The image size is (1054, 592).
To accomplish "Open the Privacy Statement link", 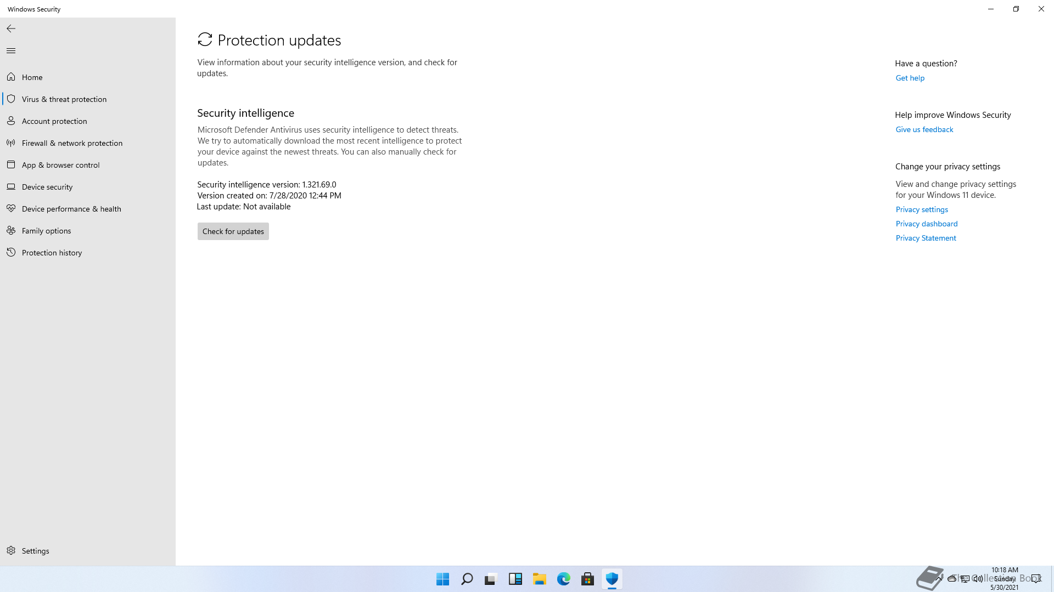I will click(926, 238).
